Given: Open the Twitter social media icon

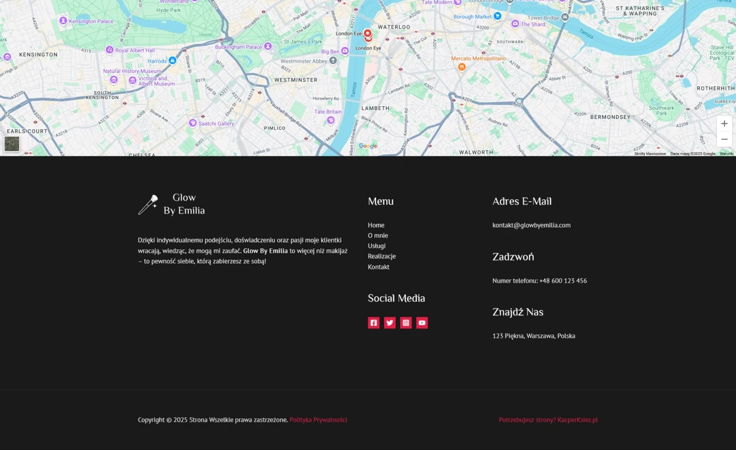Looking at the screenshot, I should (x=390, y=323).
